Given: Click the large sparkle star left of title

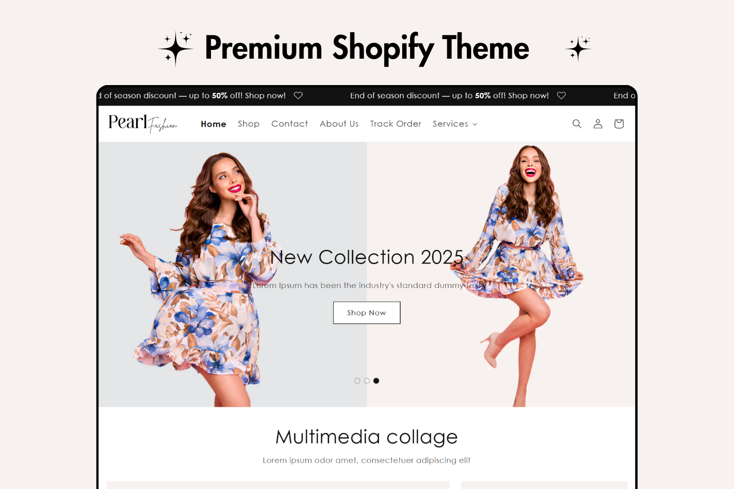Looking at the screenshot, I should (x=176, y=48).
